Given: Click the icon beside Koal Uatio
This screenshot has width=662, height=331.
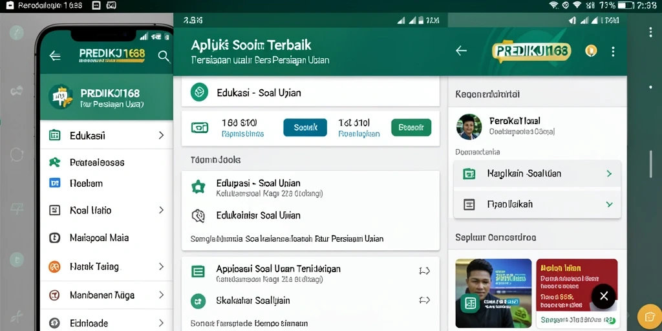Looking at the screenshot, I should (54, 210).
